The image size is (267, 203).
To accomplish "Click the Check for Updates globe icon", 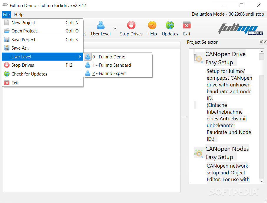I will pyautogui.click(x=7, y=74).
